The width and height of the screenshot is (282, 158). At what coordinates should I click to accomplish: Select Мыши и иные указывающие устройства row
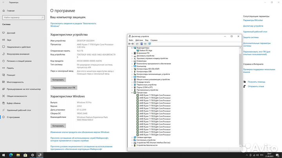point(153,80)
